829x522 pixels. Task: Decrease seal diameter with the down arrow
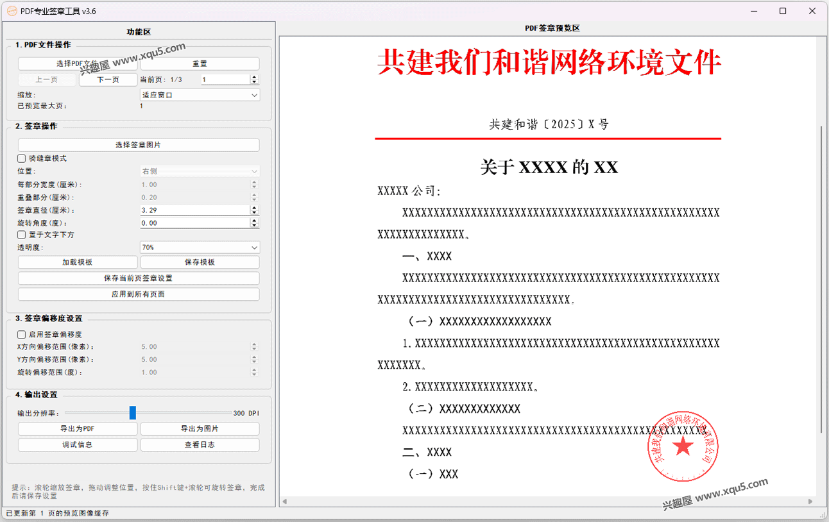(255, 213)
